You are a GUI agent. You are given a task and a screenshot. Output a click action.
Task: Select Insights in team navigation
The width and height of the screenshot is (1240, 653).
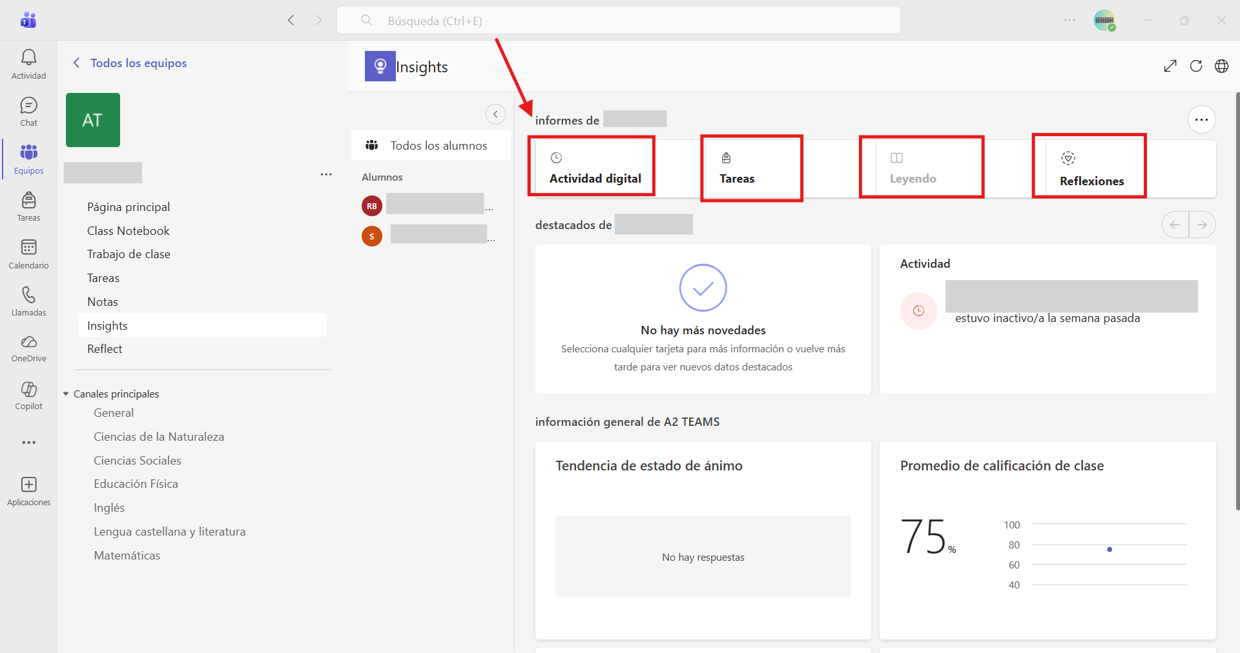(x=203, y=325)
